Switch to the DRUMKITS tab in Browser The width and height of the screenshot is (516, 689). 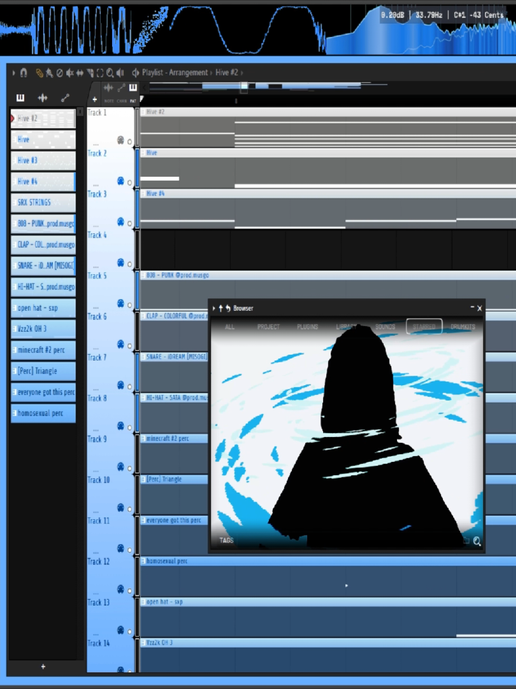click(463, 327)
